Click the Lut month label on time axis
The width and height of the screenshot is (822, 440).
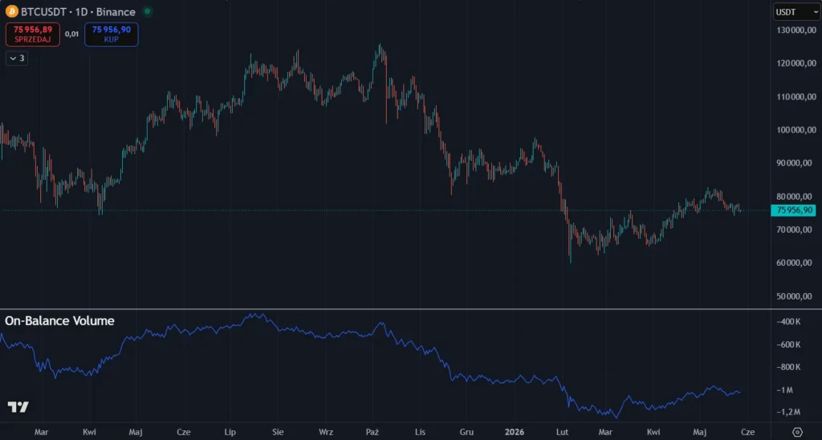(x=562, y=432)
